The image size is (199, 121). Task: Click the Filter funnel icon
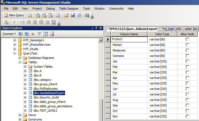pyautogui.click(x=39, y=34)
